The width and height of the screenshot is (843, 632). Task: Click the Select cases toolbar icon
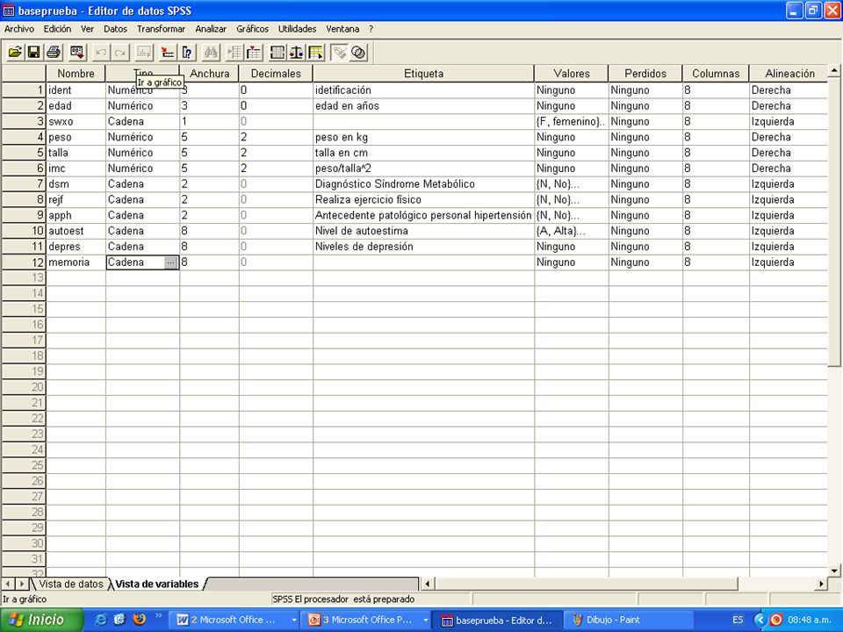(315, 52)
